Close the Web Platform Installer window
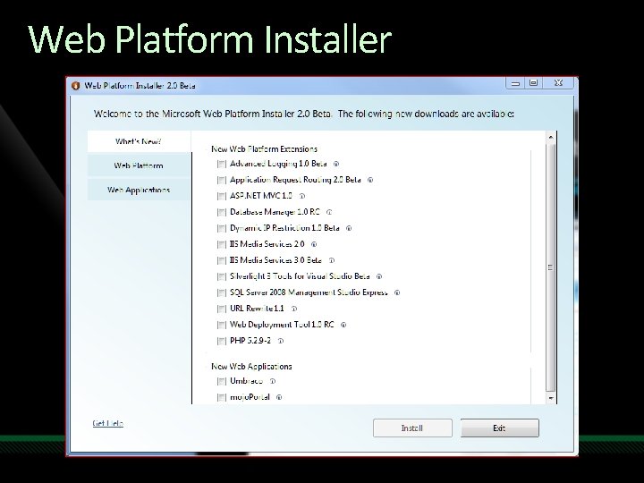The image size is (644, 483). 558,83
